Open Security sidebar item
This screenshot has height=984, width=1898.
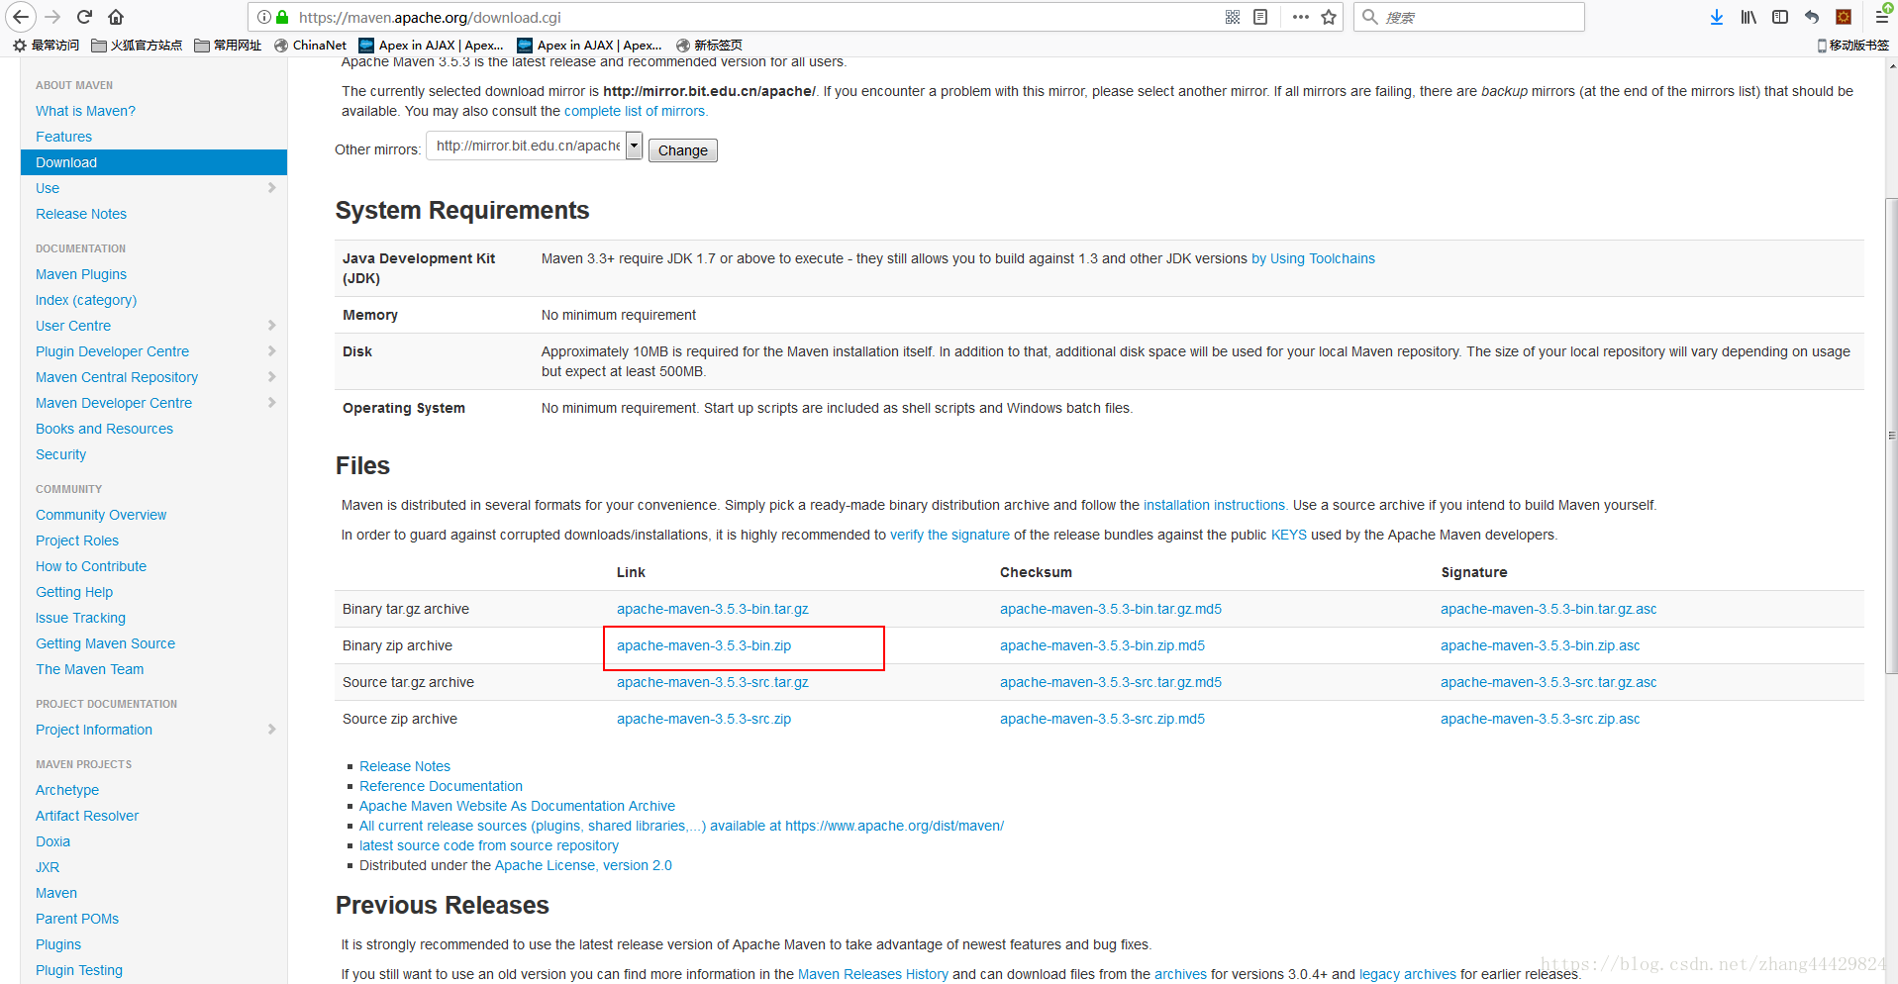[x=60, y=454]
